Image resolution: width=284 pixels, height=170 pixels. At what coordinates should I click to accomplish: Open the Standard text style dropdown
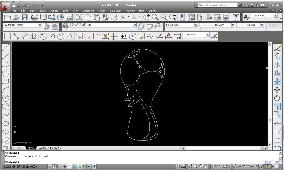coord(276,16)
